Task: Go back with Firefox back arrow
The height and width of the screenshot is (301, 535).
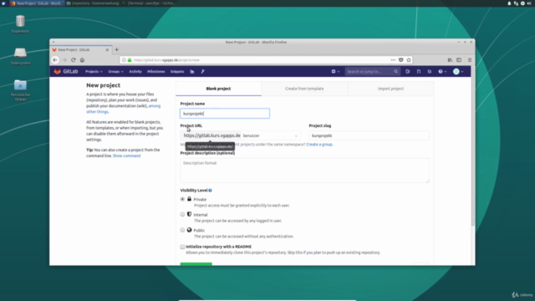Action: coord(55,59)
